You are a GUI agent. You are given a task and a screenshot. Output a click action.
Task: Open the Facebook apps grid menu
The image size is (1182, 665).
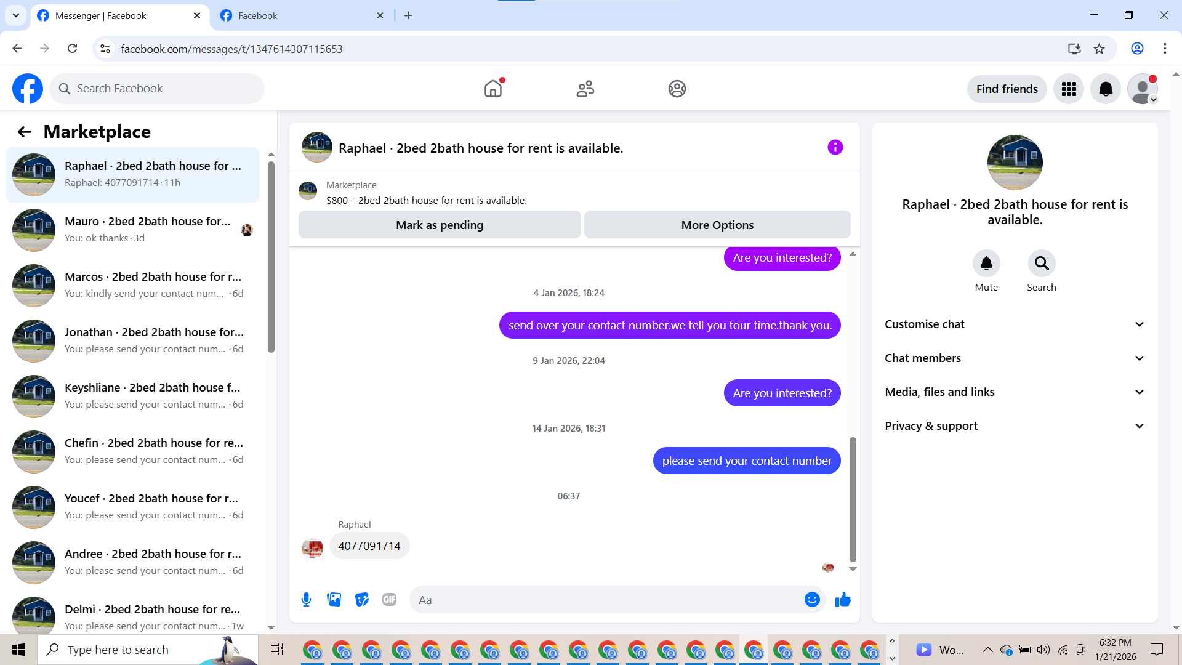click(1069, 89)
